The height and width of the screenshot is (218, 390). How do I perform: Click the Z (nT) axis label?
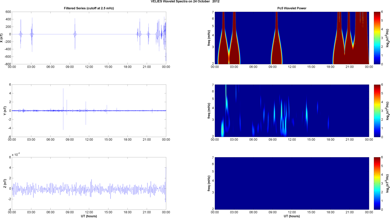(5, 183)
